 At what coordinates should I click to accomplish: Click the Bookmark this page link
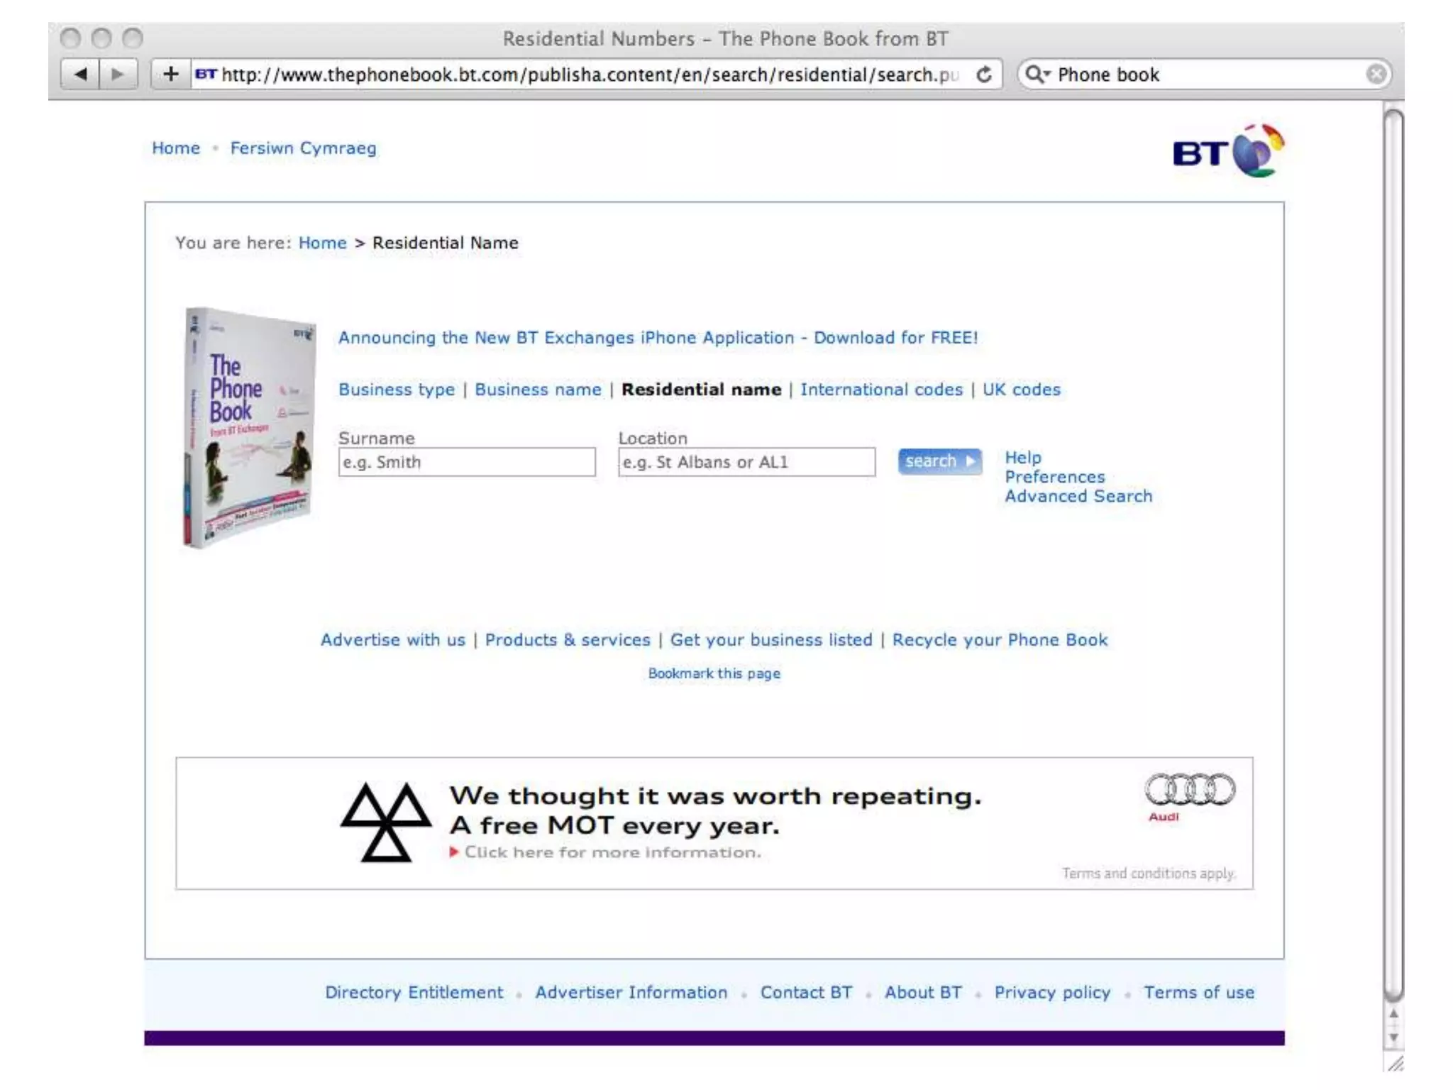[714, 673]
